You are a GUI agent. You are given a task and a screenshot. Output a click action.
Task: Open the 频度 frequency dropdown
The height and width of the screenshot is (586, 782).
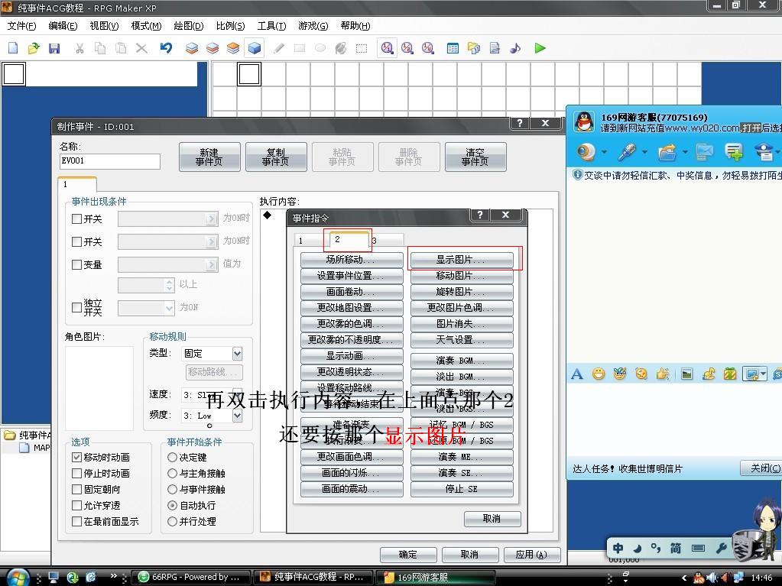click(238, 416)
